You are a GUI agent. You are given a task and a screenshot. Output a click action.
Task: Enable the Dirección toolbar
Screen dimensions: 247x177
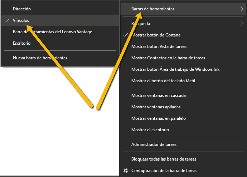pos(60,9)
